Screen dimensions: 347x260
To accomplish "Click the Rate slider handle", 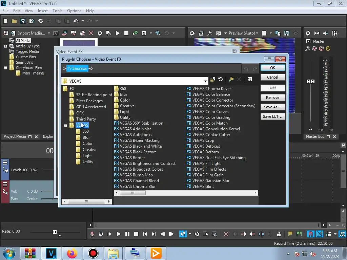I will pyautogui.click(x=55, y=232).
